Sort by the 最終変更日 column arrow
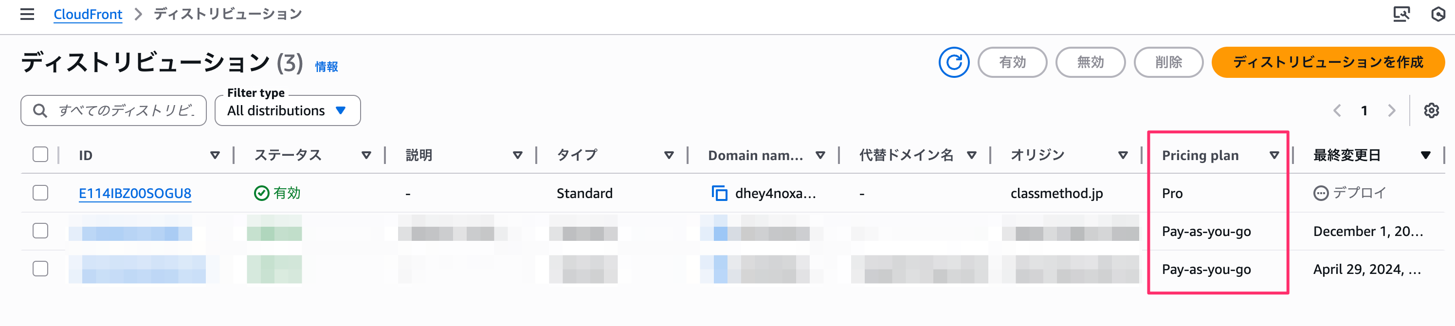This screenshot has width=1455, height=326. point(1425,155)
